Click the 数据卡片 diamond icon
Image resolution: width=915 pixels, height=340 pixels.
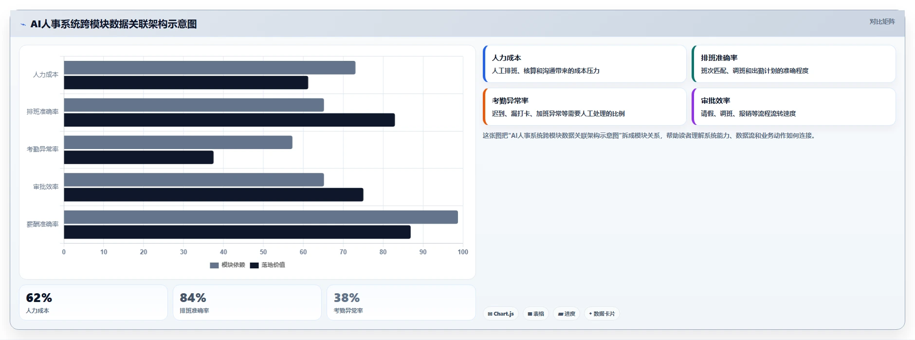tap(590, 314)
